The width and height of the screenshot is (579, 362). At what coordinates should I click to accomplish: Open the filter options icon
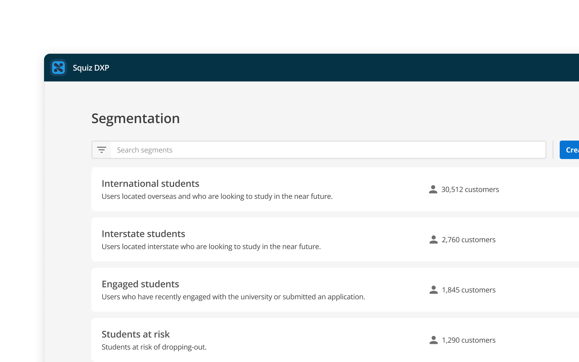pyautogui.click(x=102, y=150)
